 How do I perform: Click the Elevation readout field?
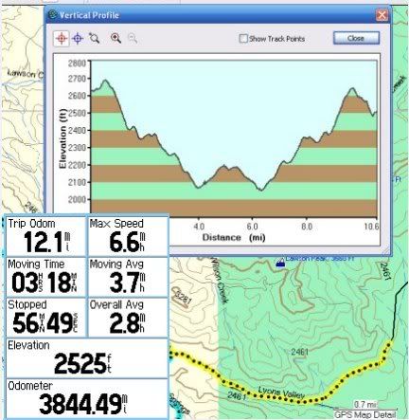click(x=87, y=358)
